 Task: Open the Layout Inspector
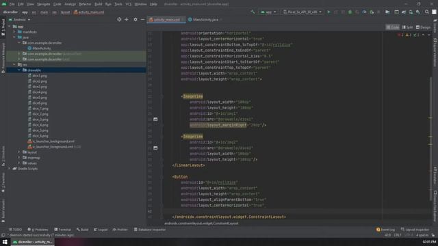click(x=415, y=230)
